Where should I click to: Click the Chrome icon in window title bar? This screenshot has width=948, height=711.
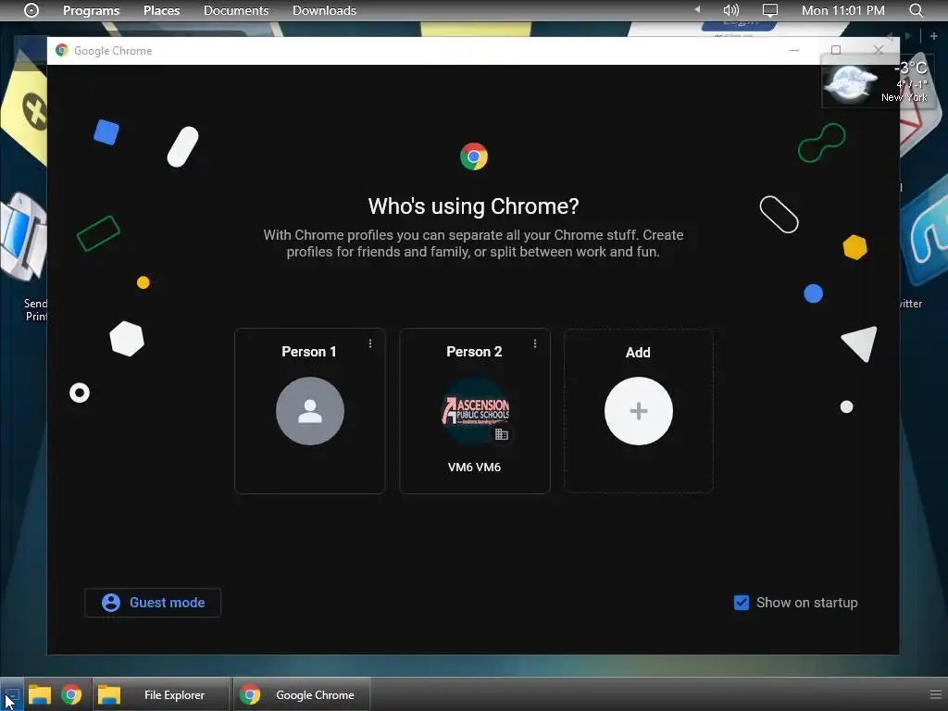coord(62,50)
